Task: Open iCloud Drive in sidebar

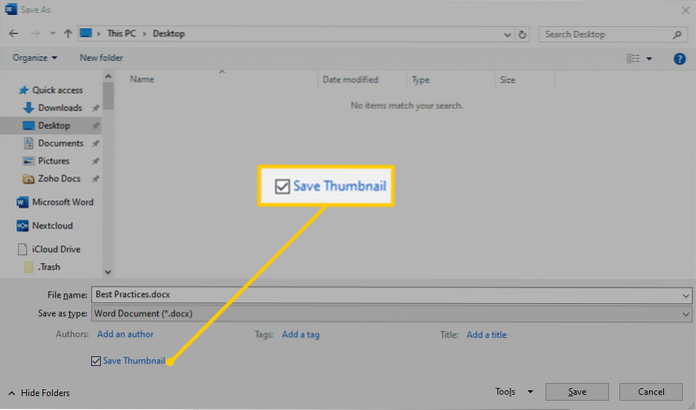Action: pyautogui.click(x=49, y=249)
